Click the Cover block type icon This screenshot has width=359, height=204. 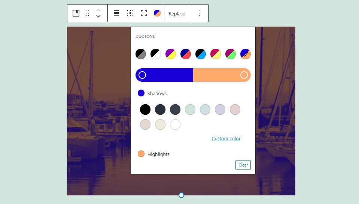pos(76,13)
